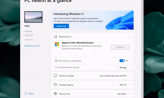
Task: Click the 69% full value
Action: tap(123, 85)
